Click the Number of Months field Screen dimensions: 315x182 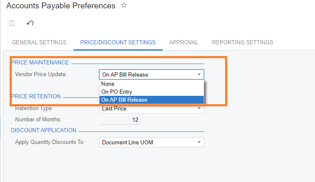pyautogui.click(x=120, y=120)
